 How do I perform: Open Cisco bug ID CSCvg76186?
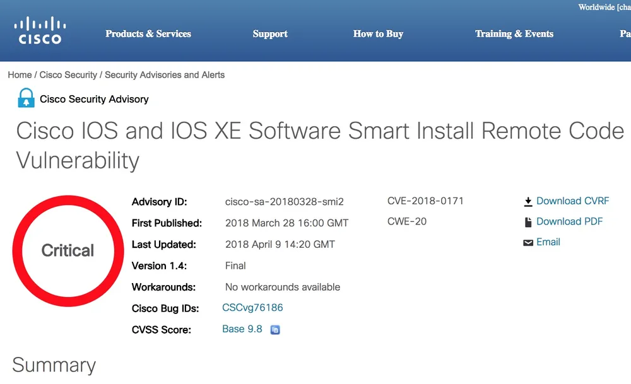(252, 308)
